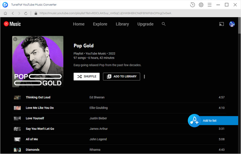Click the ADD TO LIBRARY button

[x=122, y=76]
